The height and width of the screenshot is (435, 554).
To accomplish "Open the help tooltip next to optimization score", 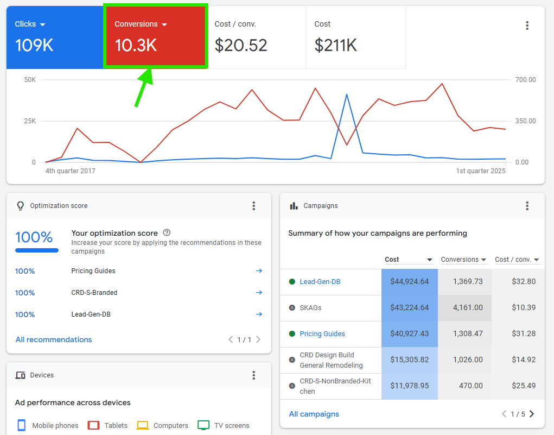I will tap(167, 232).
